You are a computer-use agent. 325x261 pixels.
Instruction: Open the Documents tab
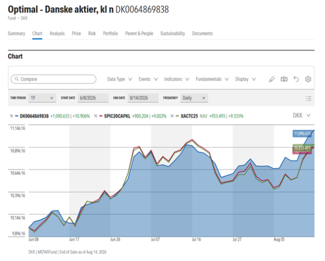point(202,34)
